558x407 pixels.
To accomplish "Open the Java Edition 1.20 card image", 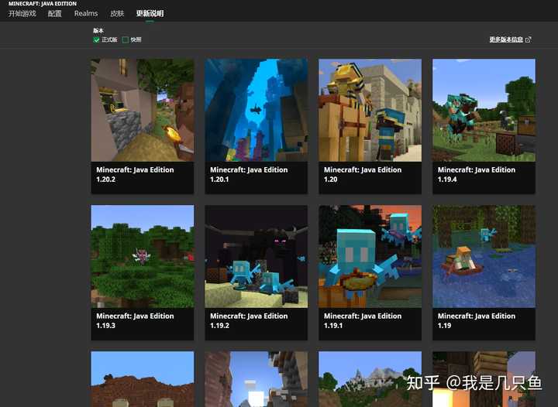I will [x=370, y=110].
